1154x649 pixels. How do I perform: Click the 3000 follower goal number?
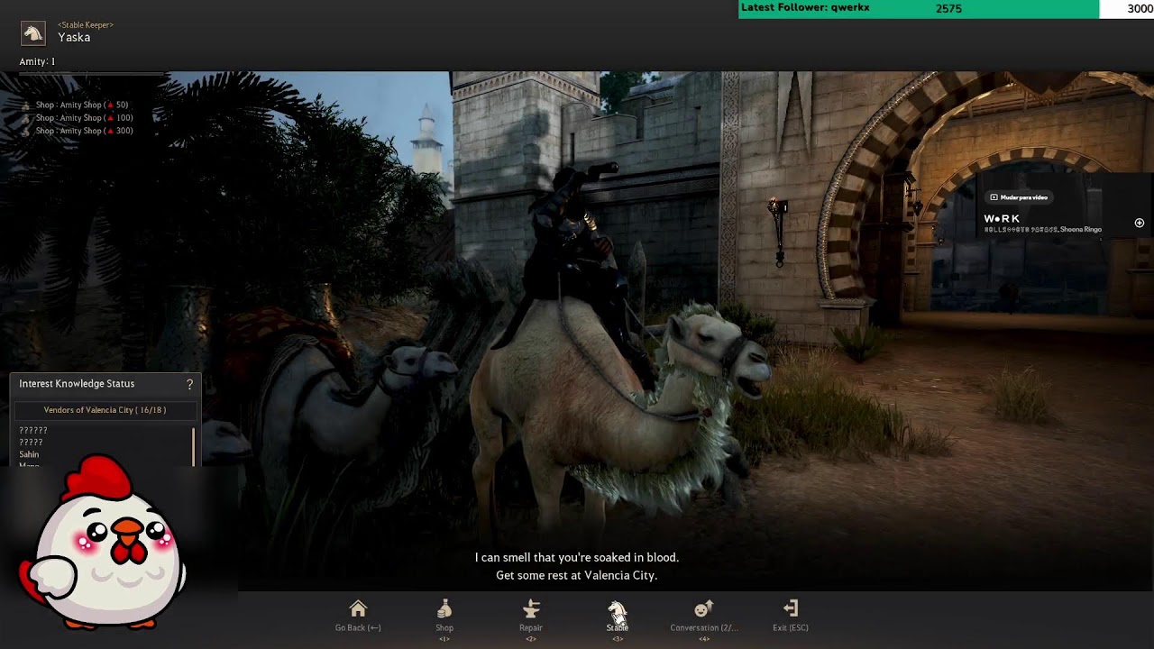pos(1140,9)
